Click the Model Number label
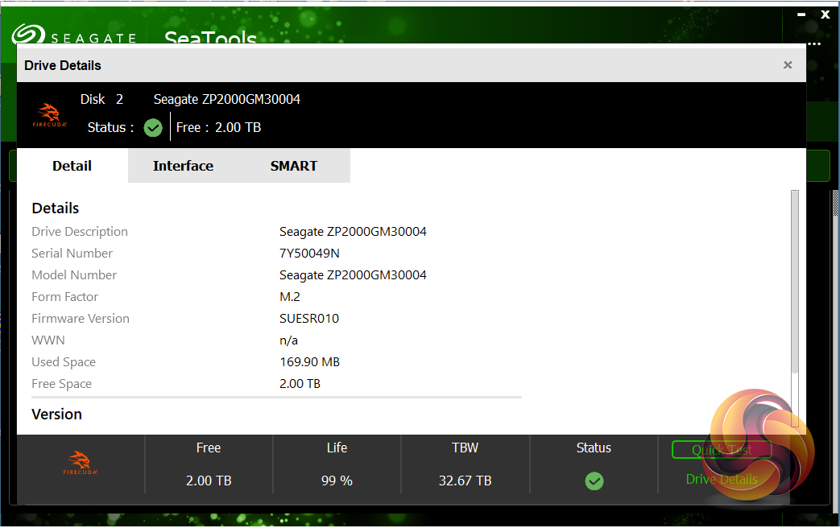The image size is (840, 528). [74, 275]
